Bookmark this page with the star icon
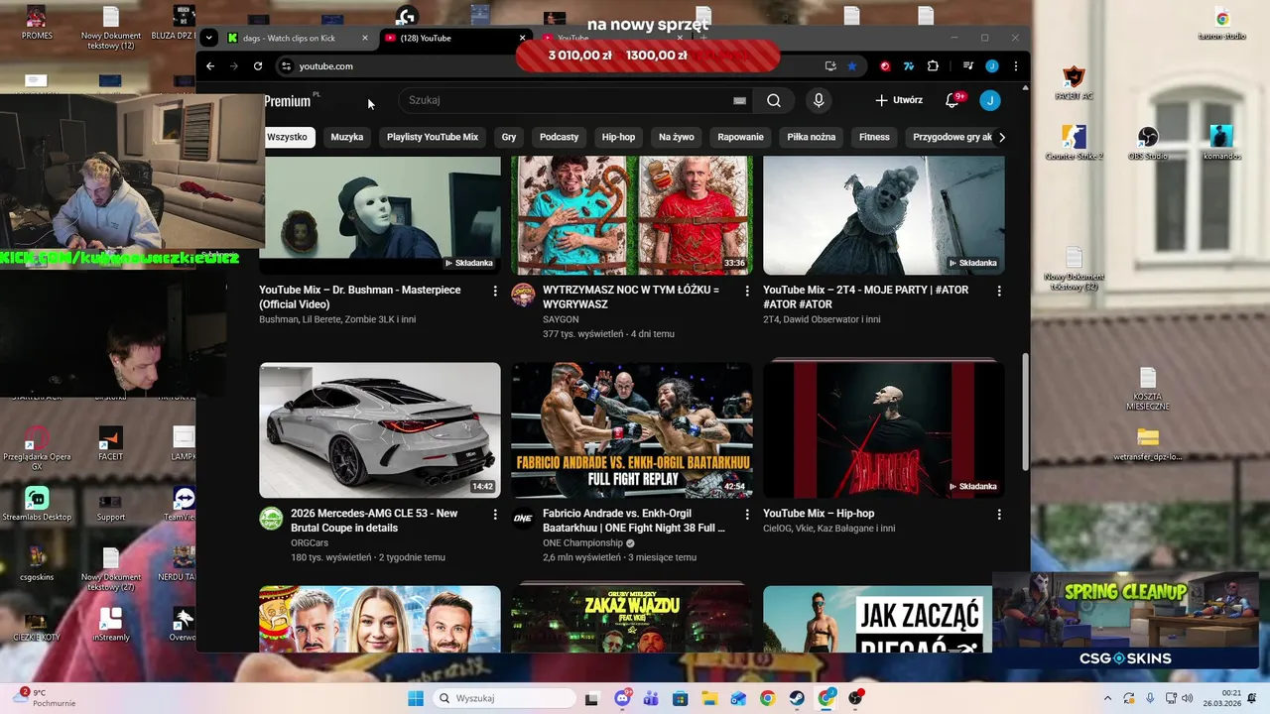 [x=852, y=66]
